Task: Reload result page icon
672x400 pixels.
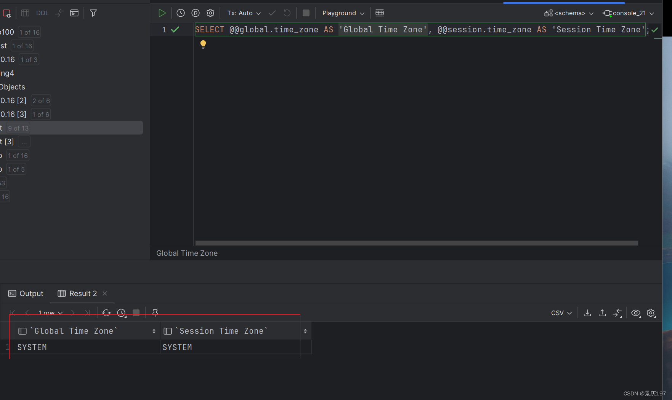Action: click(x=106, y=313)
